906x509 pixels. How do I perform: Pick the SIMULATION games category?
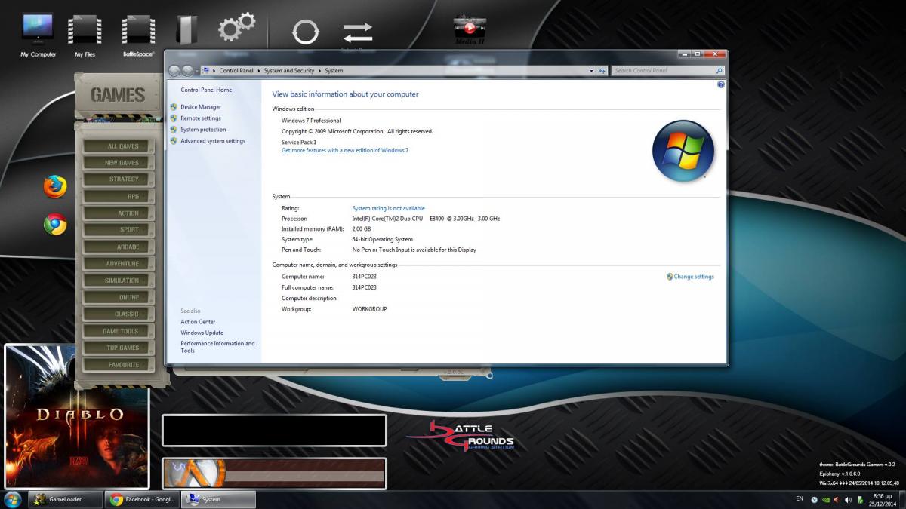[x=119, y=281]
